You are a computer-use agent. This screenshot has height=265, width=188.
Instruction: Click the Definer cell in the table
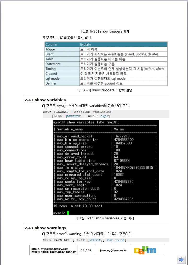point(62,83)
